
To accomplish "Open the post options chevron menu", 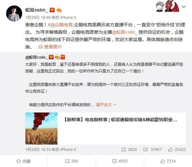I will pos(184,7).
